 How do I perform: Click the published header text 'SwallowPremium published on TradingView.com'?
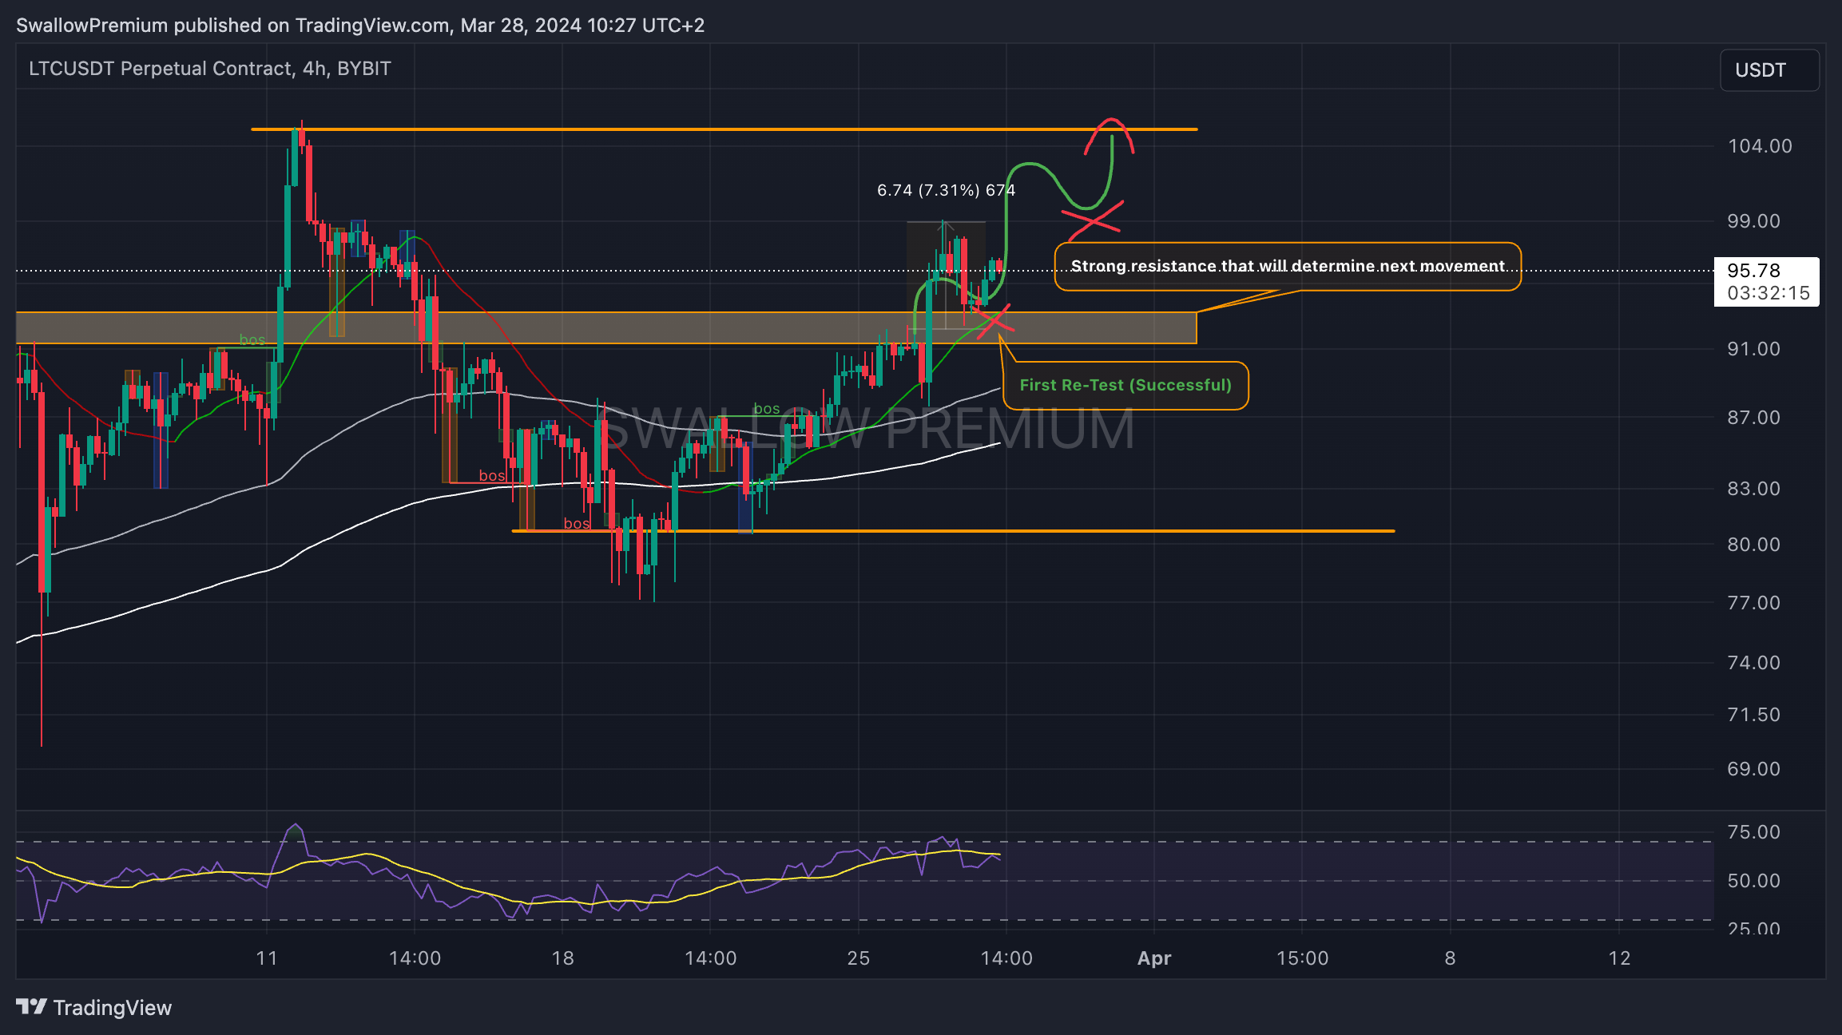coord(233,26)
